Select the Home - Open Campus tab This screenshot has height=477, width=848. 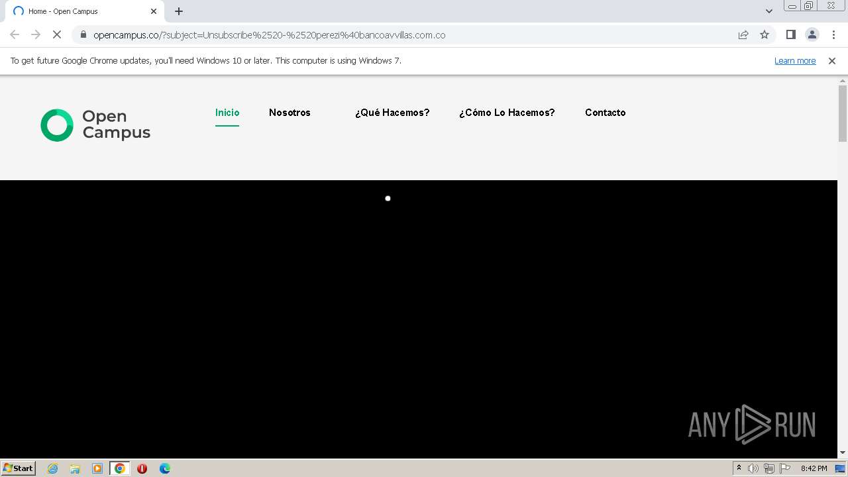(84, 11)
